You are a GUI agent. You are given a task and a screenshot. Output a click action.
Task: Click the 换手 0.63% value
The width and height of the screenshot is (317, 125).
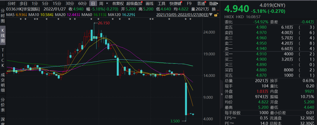pos(309,81)
